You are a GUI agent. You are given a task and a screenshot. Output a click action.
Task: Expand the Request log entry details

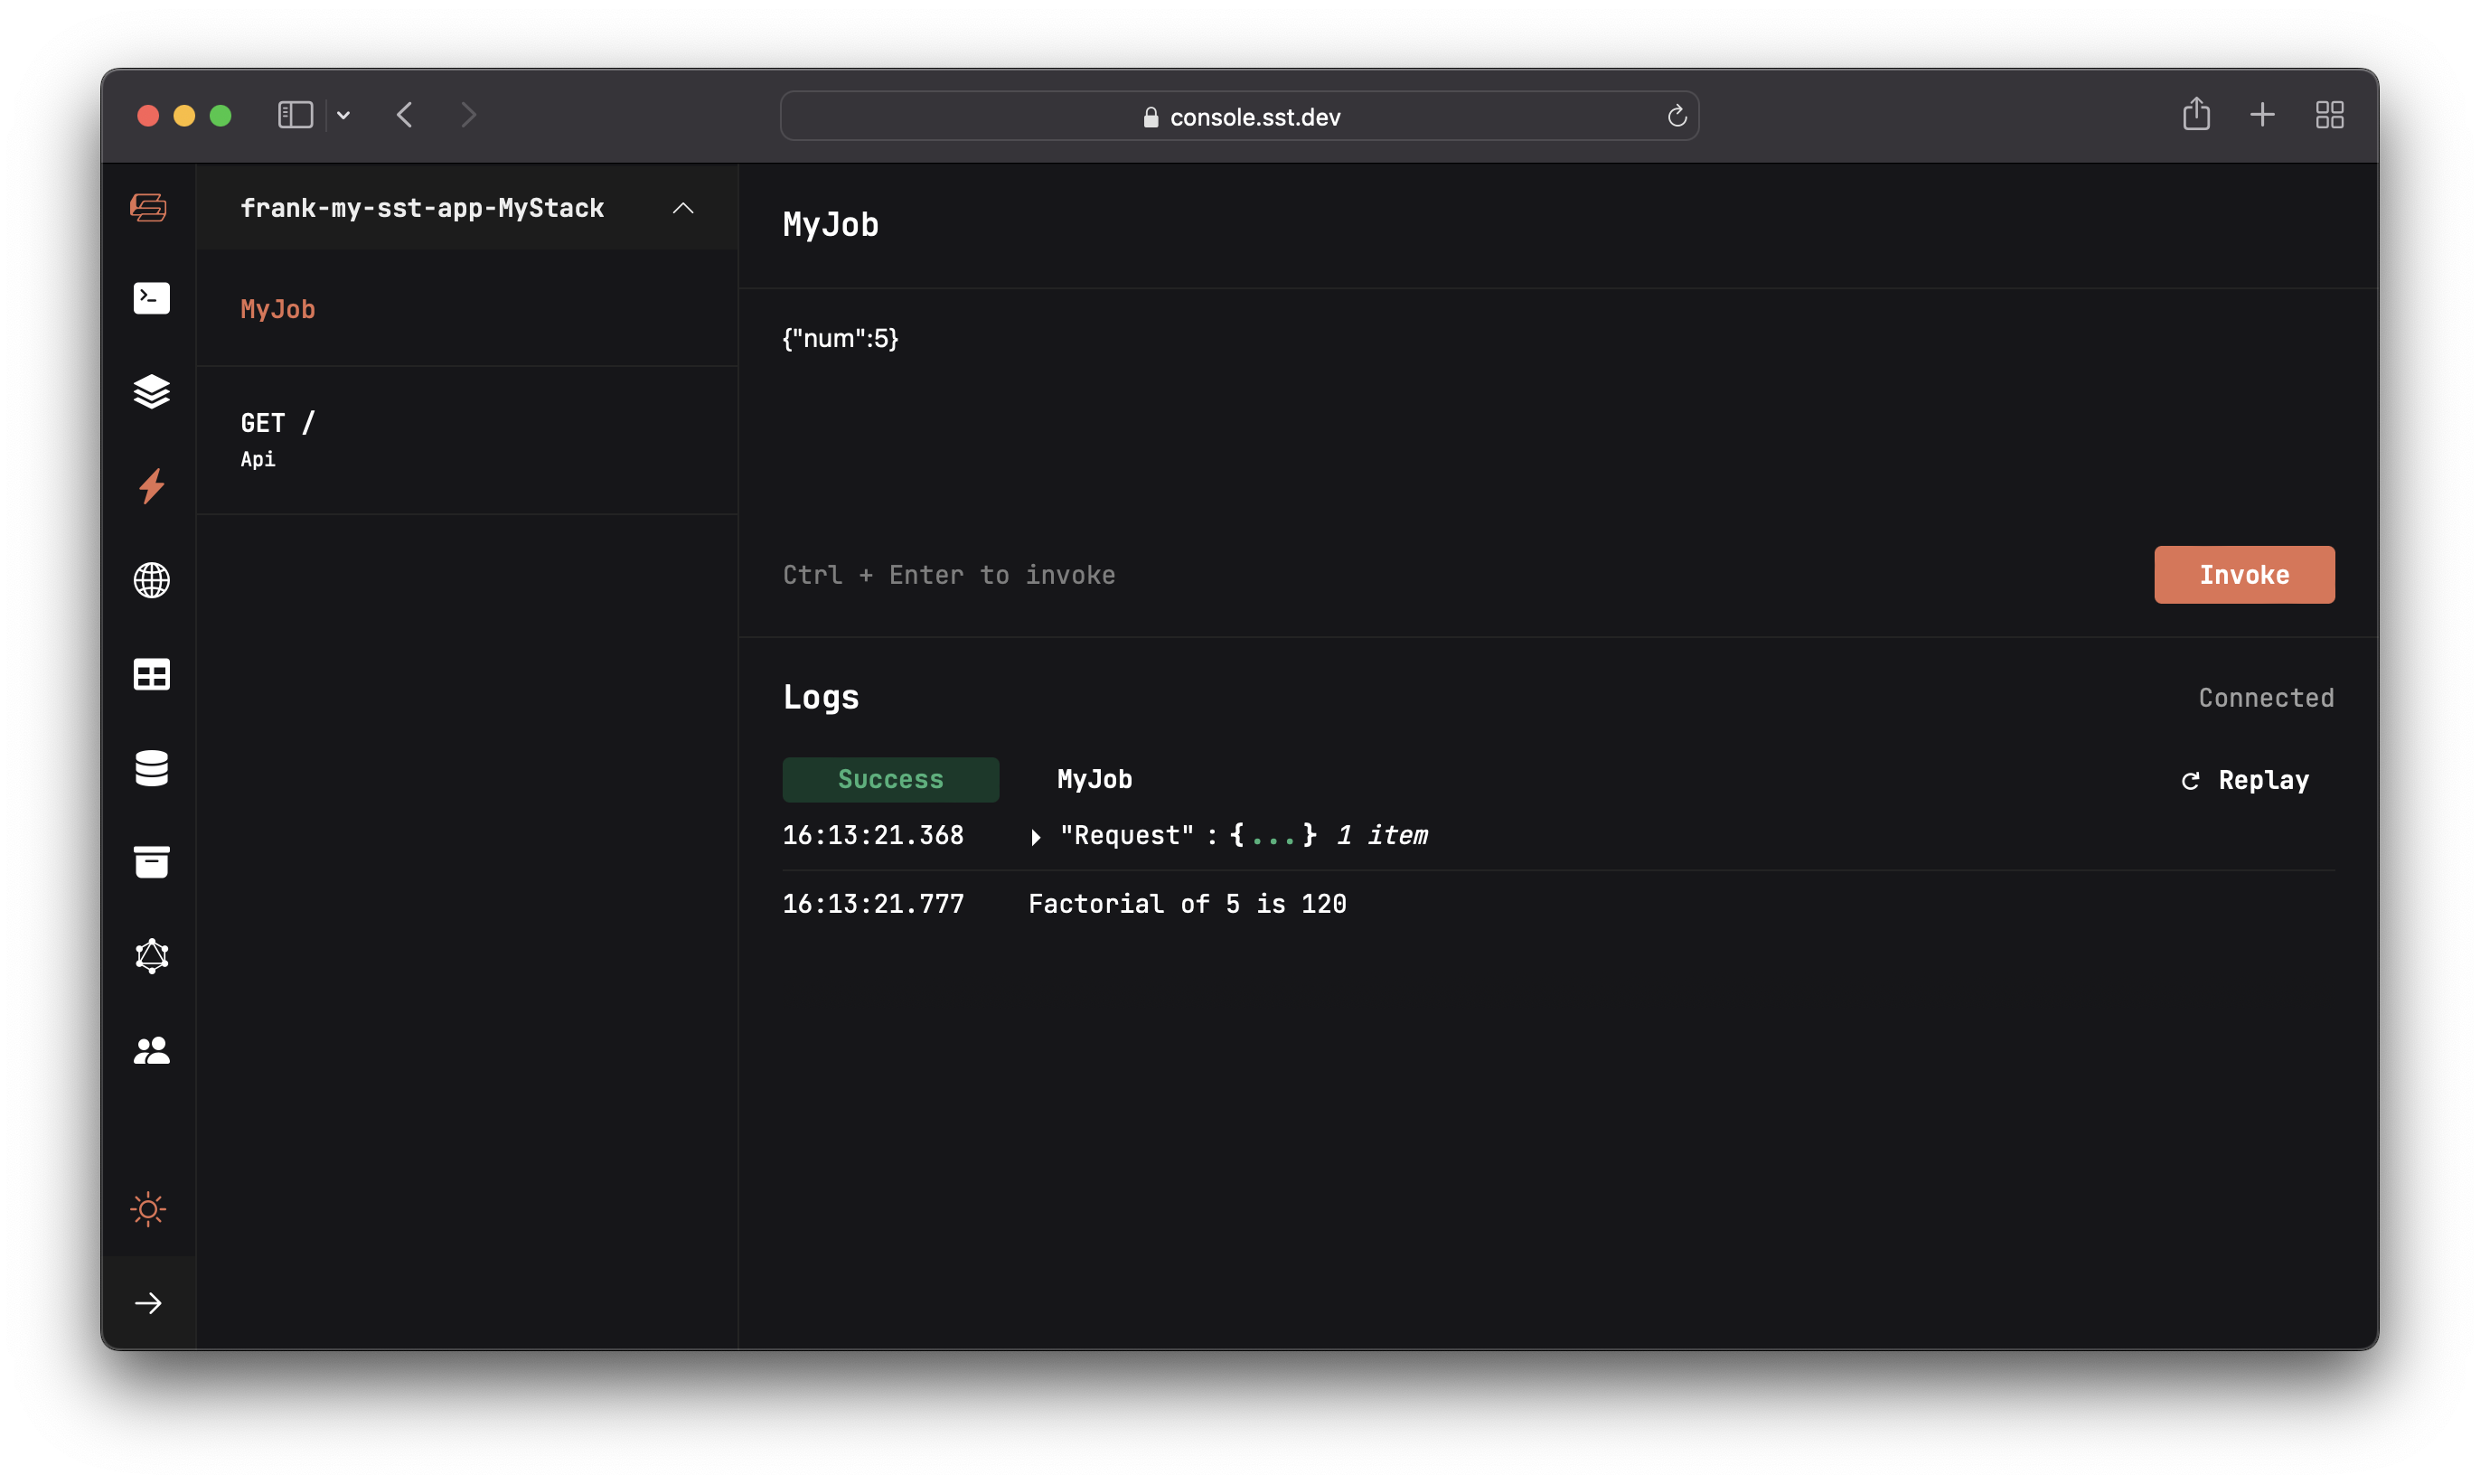[1036, 837]
